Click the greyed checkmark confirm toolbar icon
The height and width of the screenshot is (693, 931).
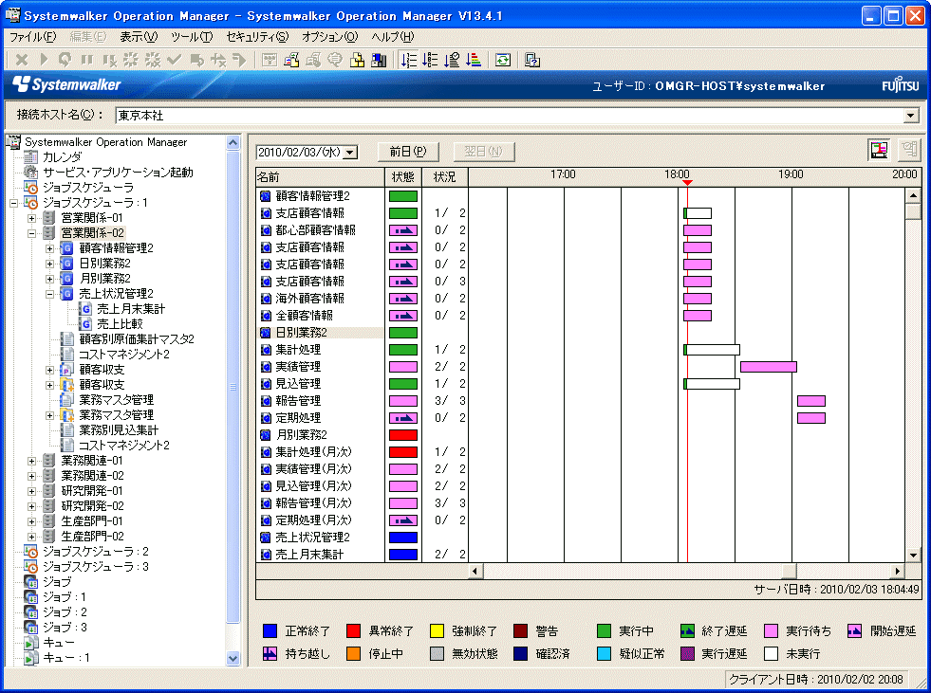(x=175, y=60)
